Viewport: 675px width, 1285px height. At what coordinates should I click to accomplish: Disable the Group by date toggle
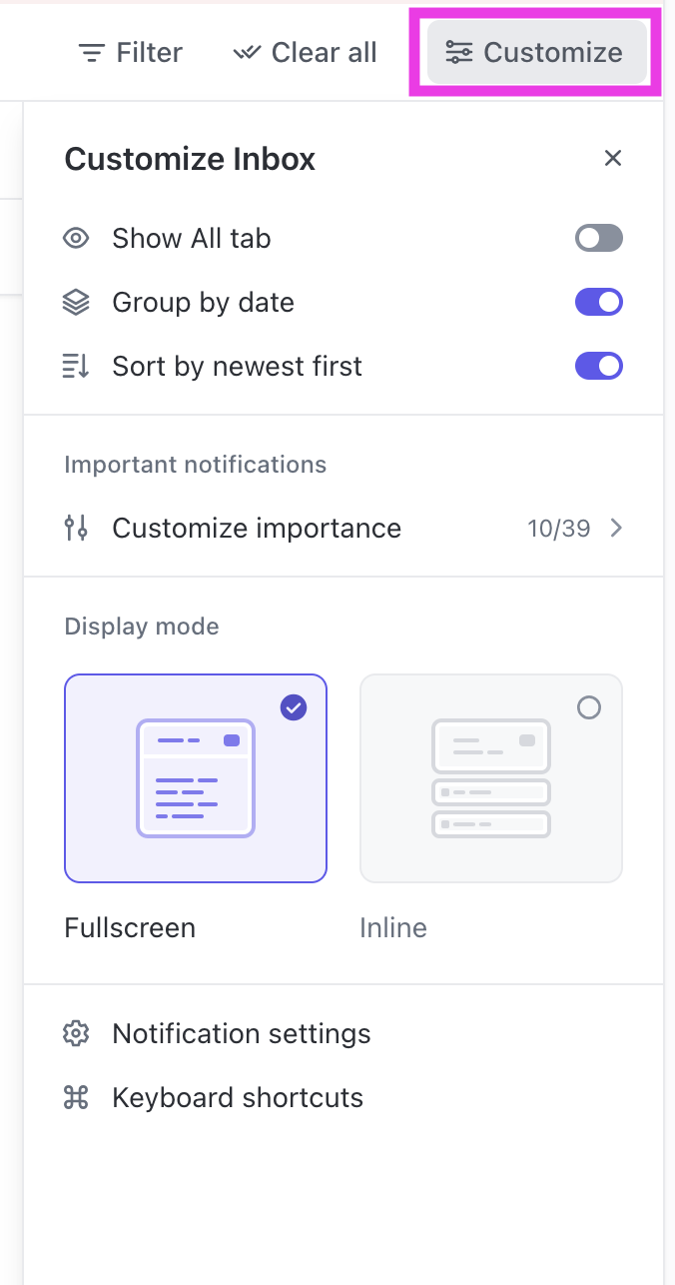[x=598, y=302]
